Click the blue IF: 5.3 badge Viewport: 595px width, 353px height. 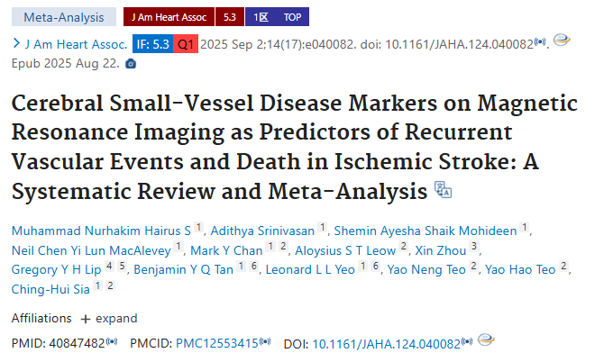click(x=152, y=44)
